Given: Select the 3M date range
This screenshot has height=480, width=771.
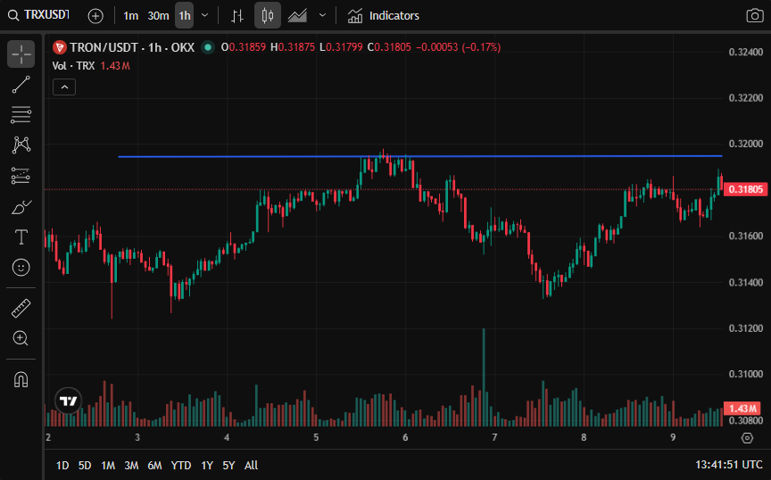Looking at the screenshot, I should [x=131, y=465].
